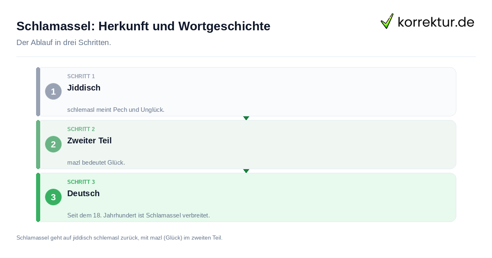The image size is (492, 258).
Task: Click the text 'Seit dem 18. Jahrhundert ist Schlamassel verbreitet.'
Action: pos(139,215)
